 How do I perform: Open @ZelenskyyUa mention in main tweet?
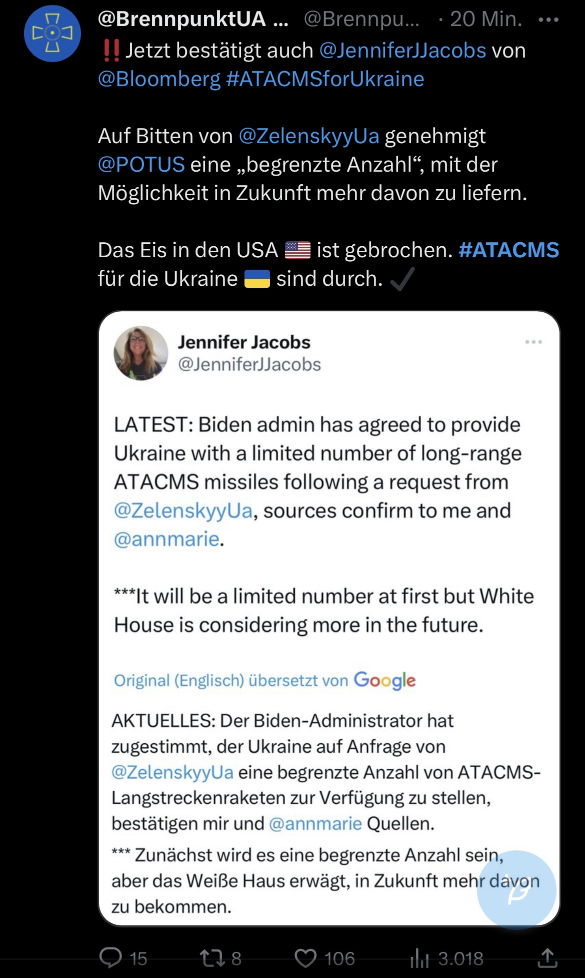[309, 136]
